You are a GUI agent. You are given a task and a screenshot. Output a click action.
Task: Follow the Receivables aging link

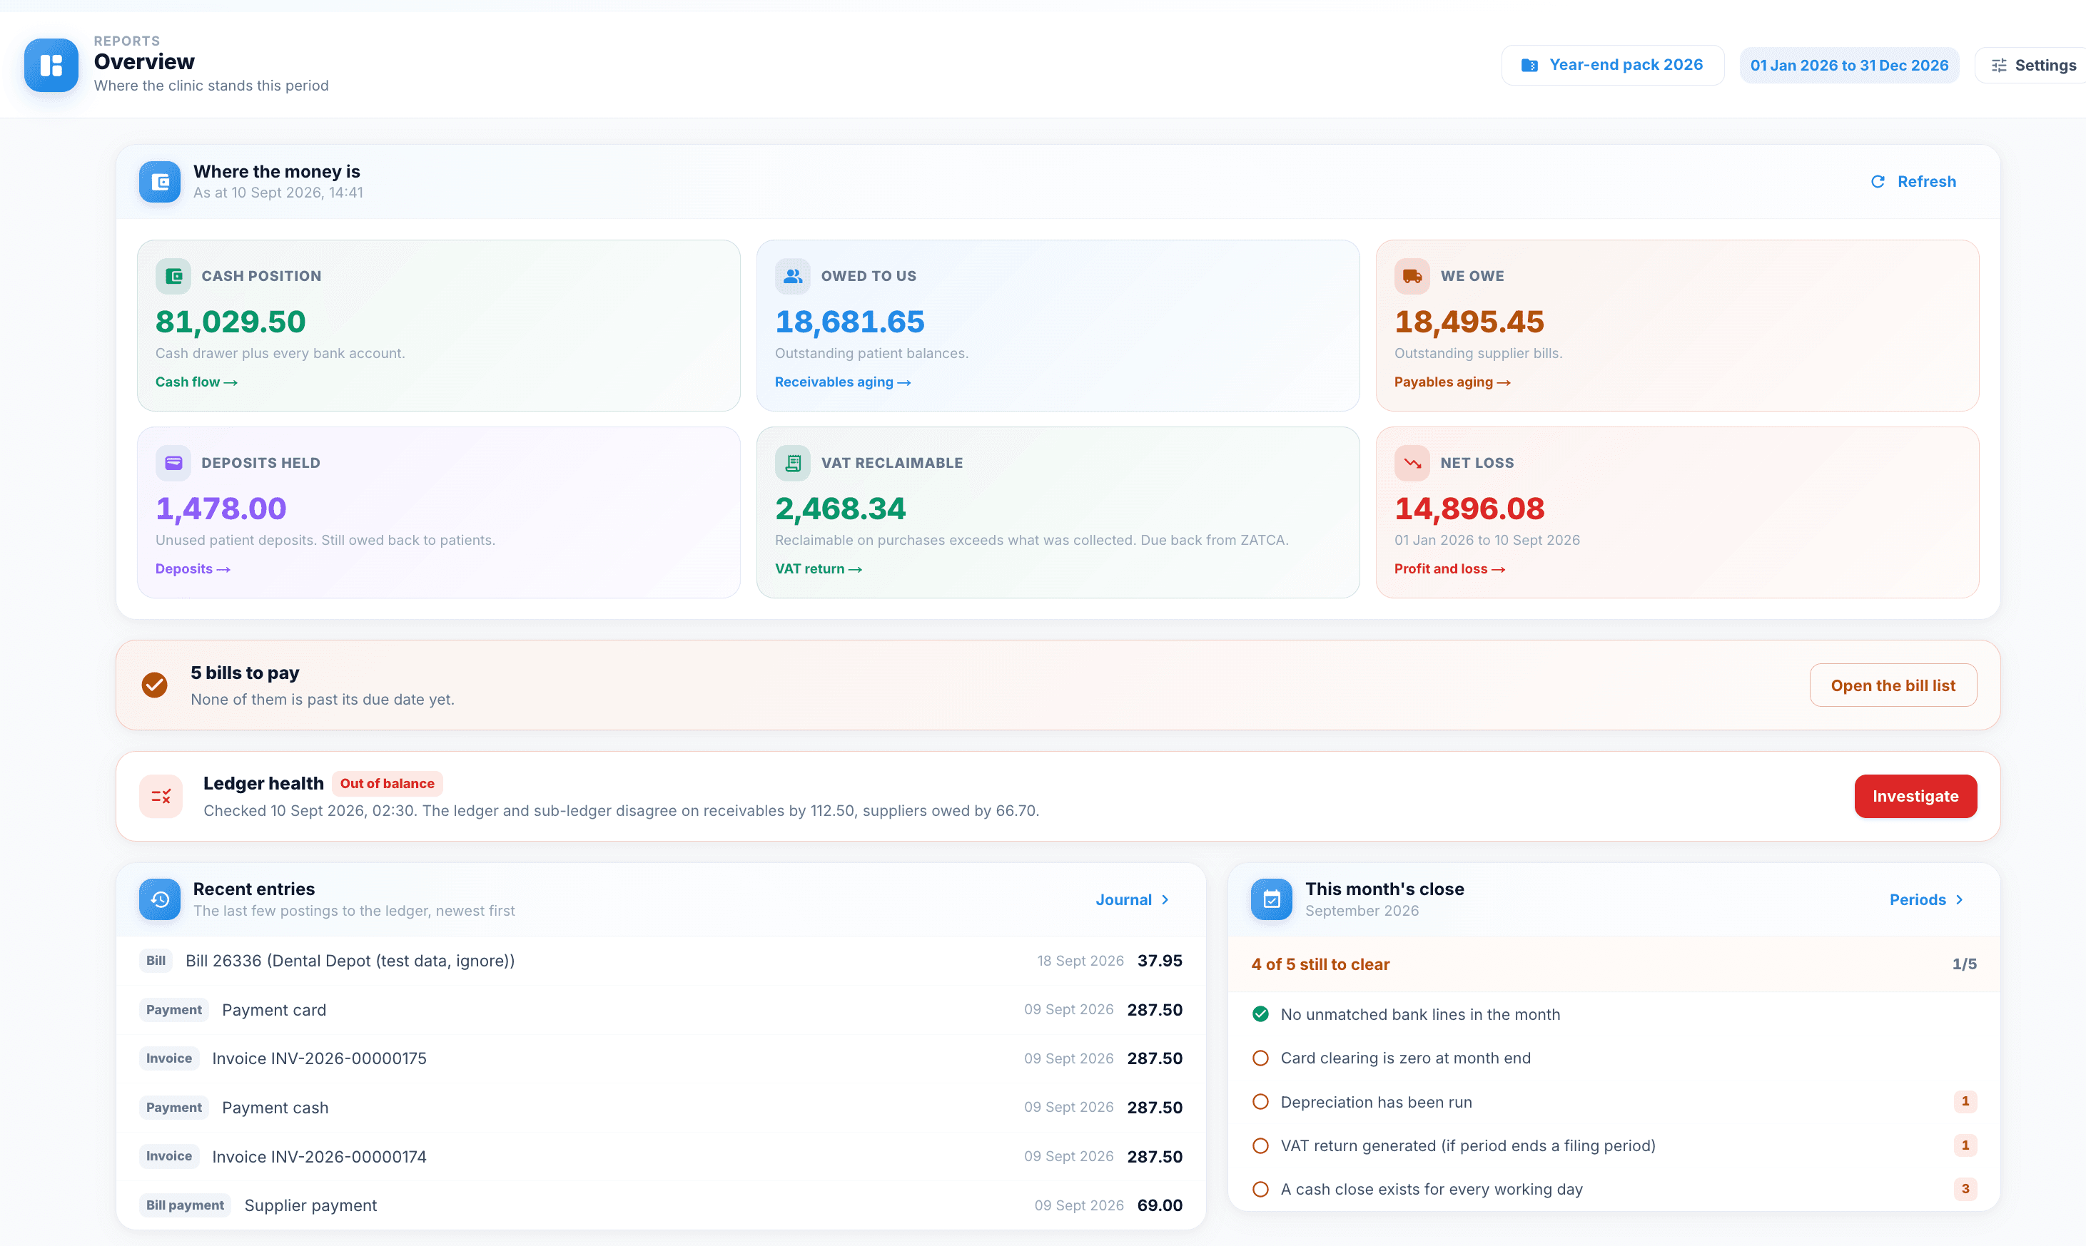[x=843, y=382]
